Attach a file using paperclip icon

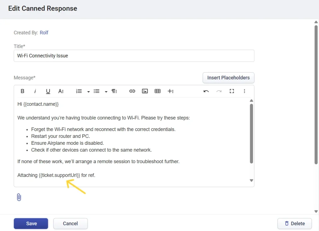[19, 197]
